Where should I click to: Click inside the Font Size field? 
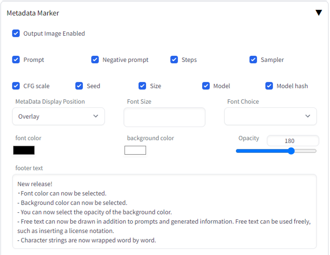point(164,117)
